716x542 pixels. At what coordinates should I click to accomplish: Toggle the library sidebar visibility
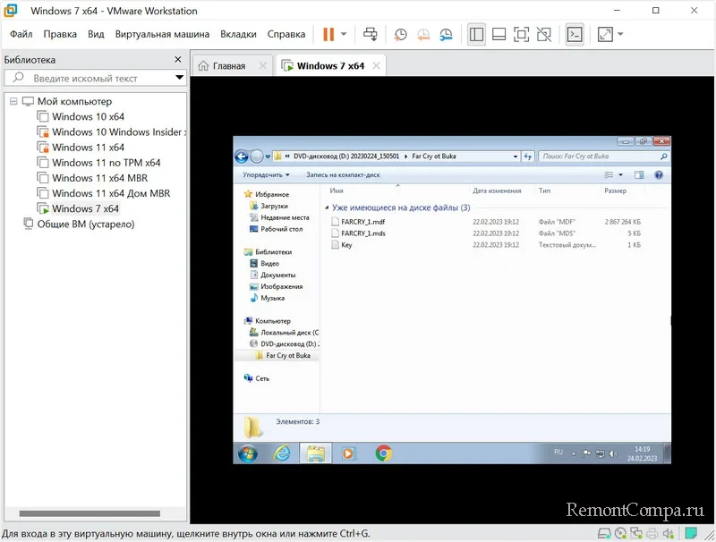476,34
